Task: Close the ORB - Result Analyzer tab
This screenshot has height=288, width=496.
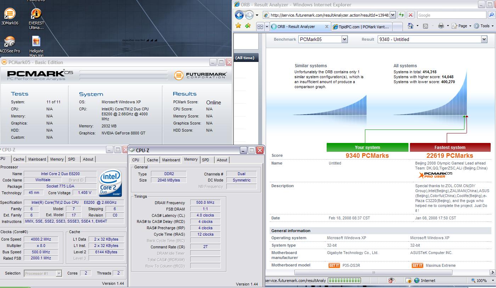Action: [x=326, y=27]
